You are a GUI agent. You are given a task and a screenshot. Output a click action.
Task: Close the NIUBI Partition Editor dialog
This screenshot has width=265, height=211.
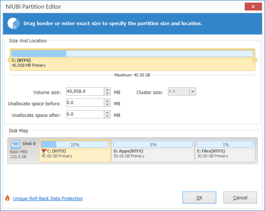(253, 7)
